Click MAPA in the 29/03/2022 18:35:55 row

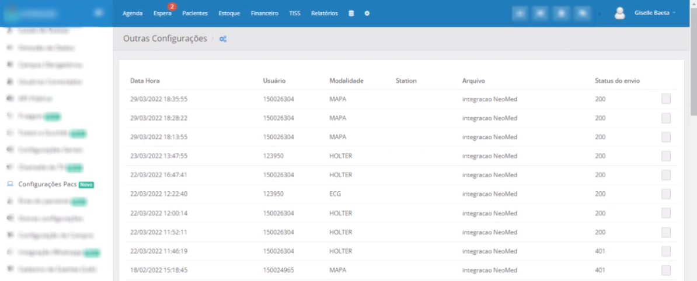pos(338,99)
